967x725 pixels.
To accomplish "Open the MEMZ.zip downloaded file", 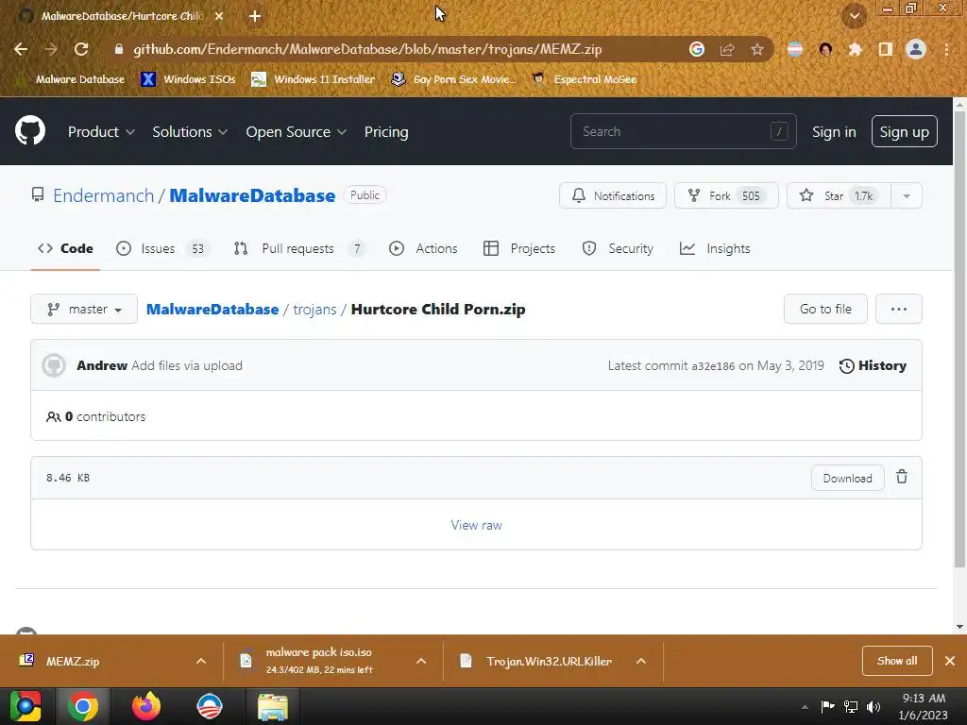I will point(73,661).
